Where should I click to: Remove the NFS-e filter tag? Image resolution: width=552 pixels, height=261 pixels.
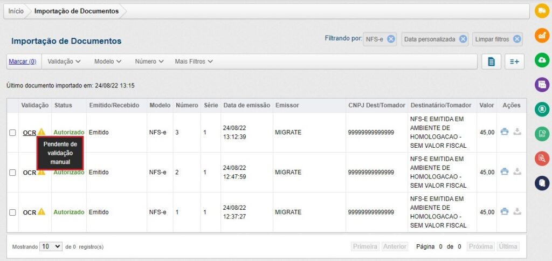click(x=391, y=39)
